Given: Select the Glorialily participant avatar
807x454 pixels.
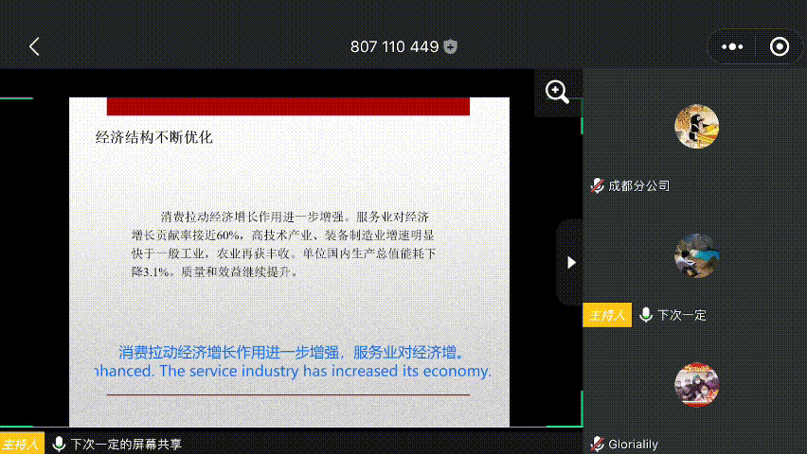Looking at the screenshot, I should click(696, 384).
